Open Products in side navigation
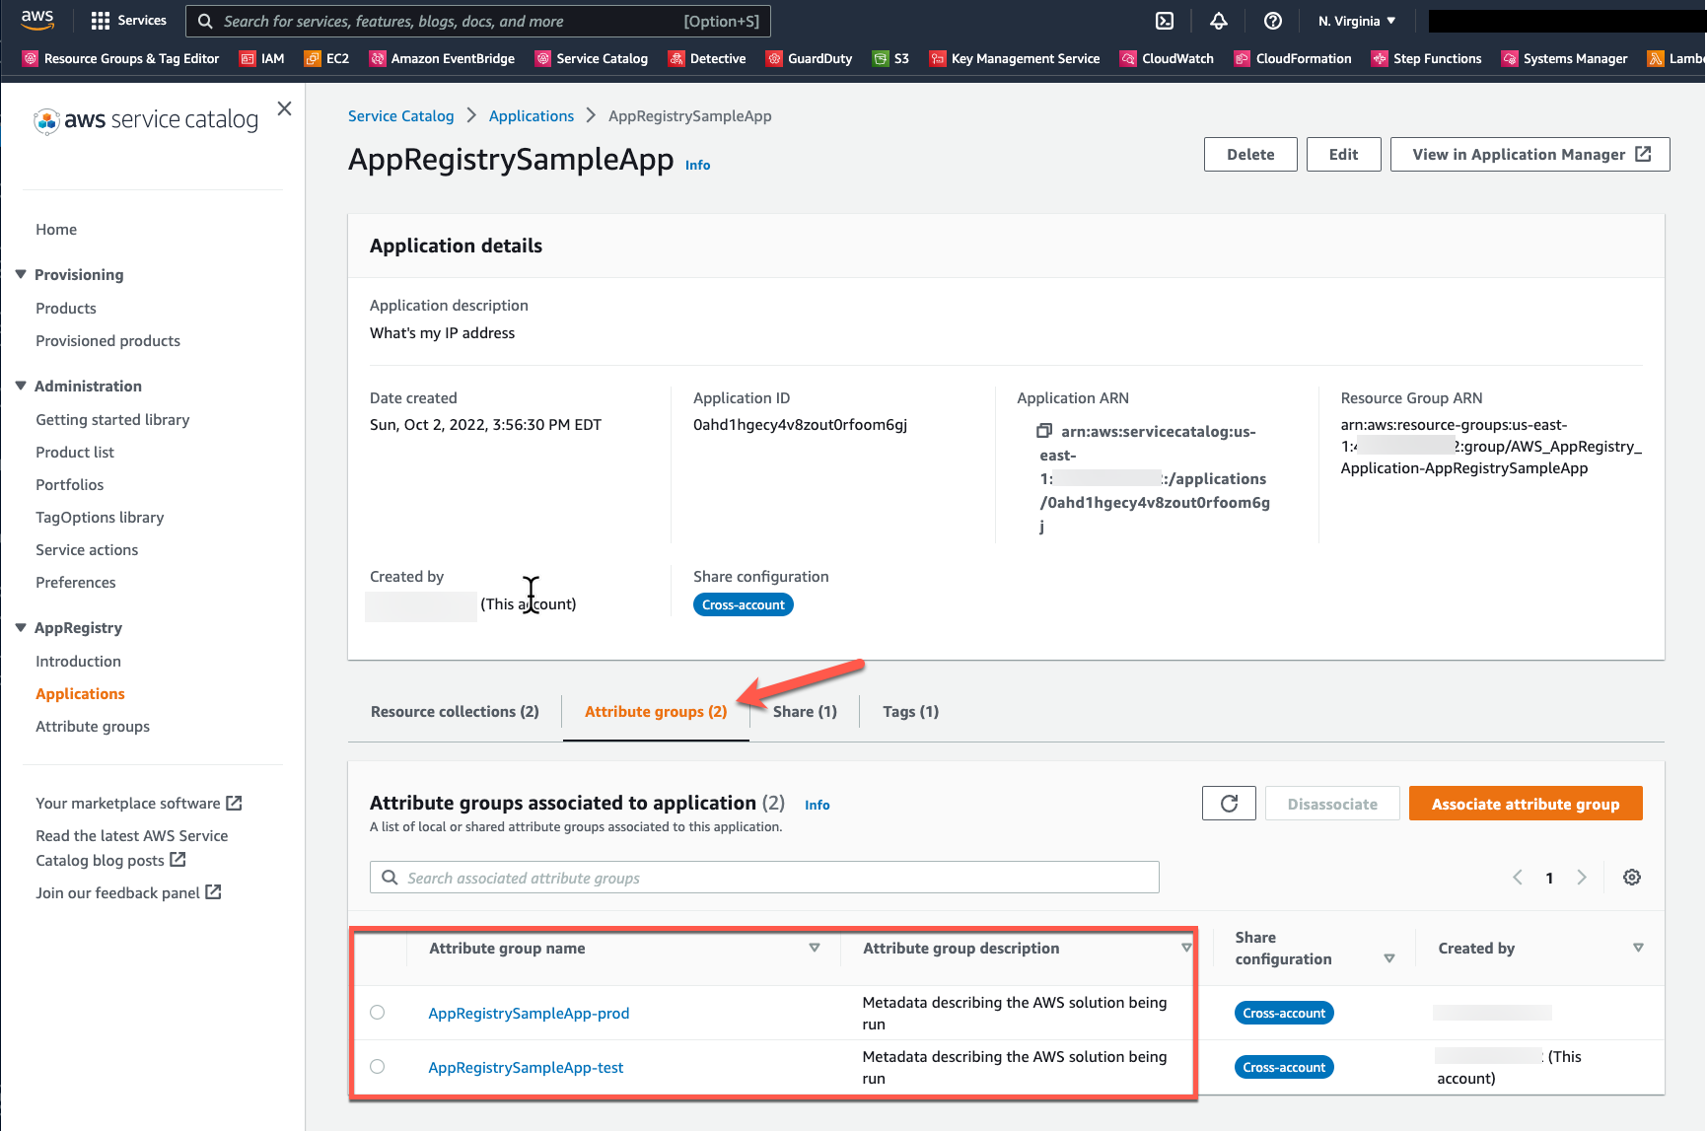Image resolution: width=1707 pixels, height=1131 pixels. pyautogui.click(x=66, y=308)
